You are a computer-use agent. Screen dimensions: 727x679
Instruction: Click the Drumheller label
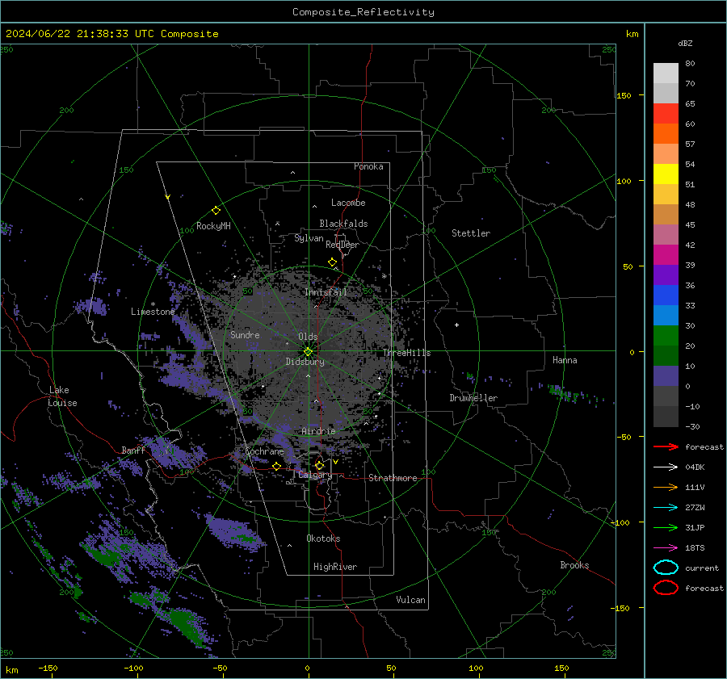click(473, 398)
